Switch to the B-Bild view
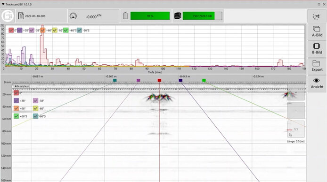327x182 pixels. pyautogui.click(x=317, y=49)
